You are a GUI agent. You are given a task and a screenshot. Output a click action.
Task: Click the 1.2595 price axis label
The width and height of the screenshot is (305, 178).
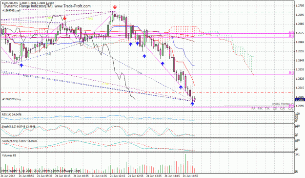(x=299, y=106)
